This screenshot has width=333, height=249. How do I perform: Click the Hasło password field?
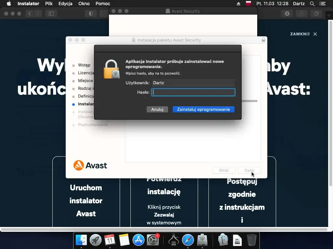193,92
